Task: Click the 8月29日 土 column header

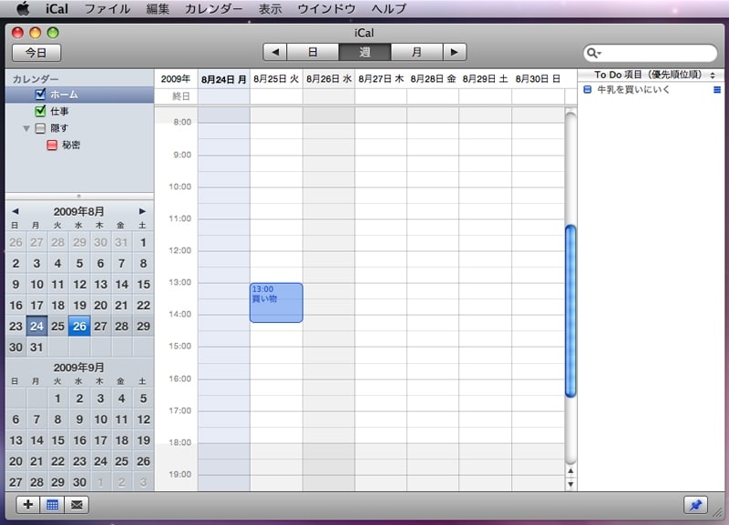Action: (485, 79)
